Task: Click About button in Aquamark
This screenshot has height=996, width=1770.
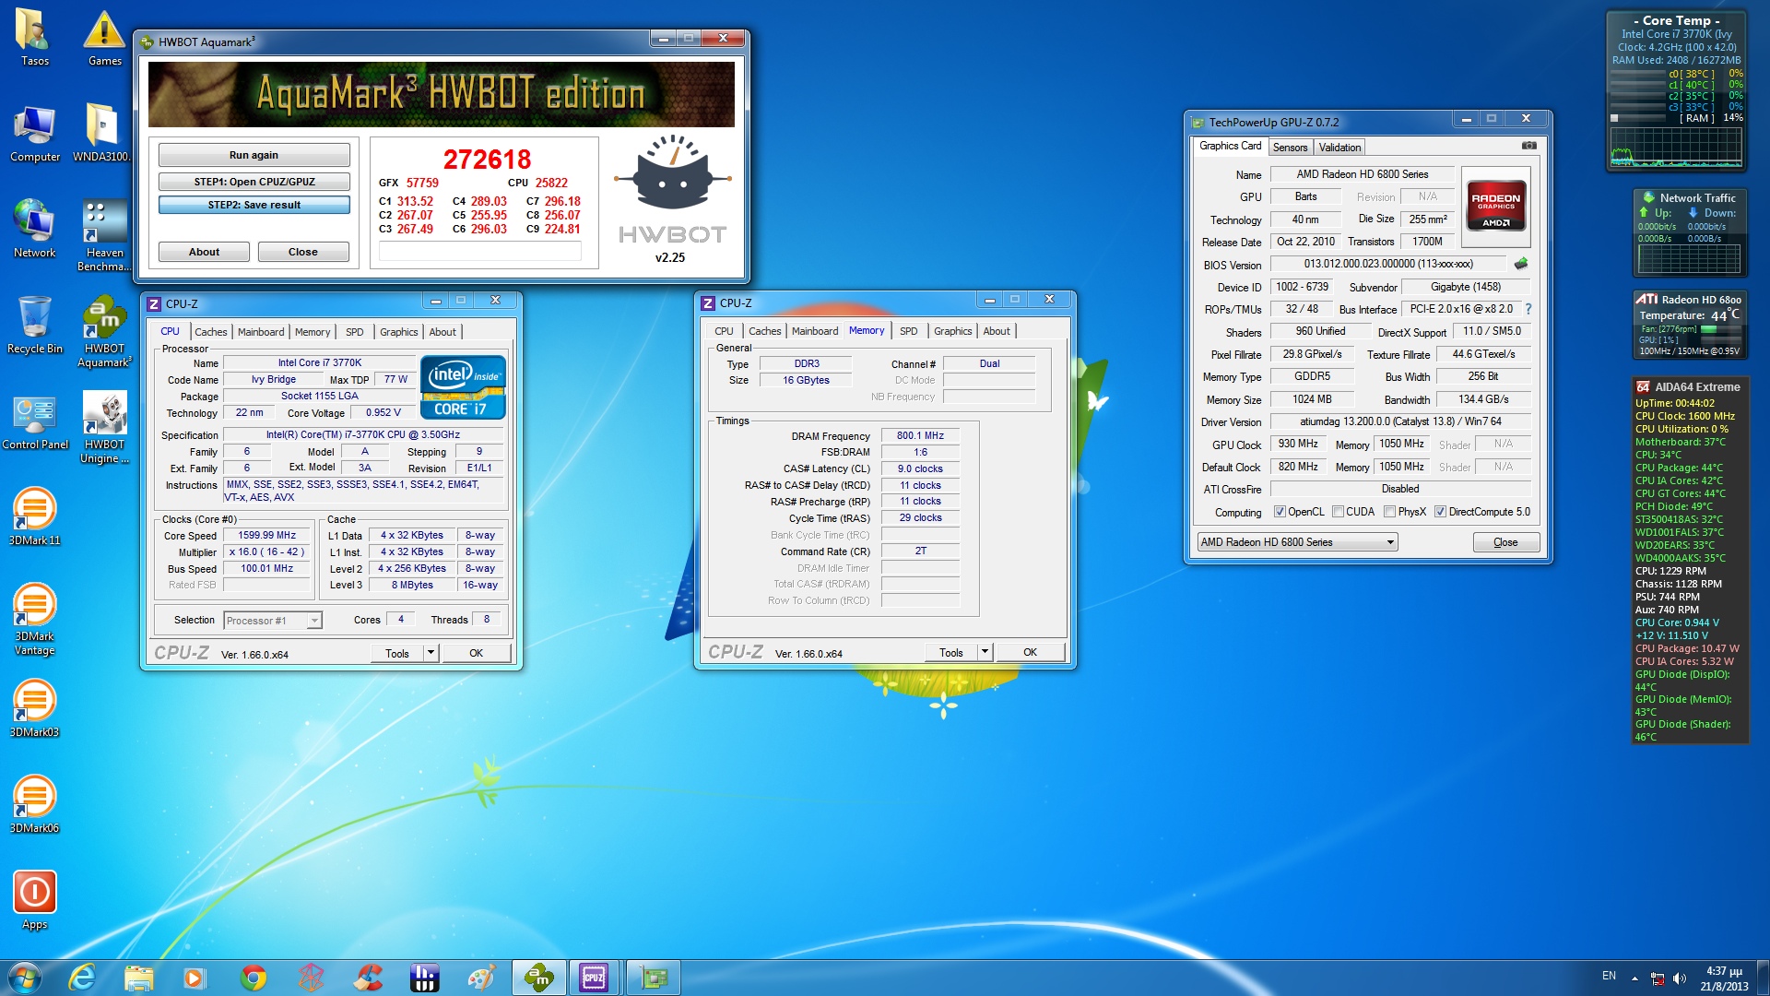Action: point(204,252)
